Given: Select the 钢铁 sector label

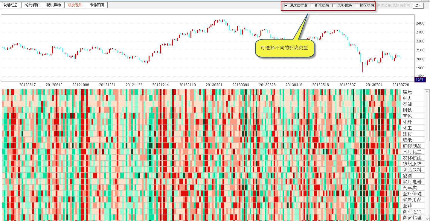Looking at the screenshot, I should pyautogui.click(x=407, y=110).
